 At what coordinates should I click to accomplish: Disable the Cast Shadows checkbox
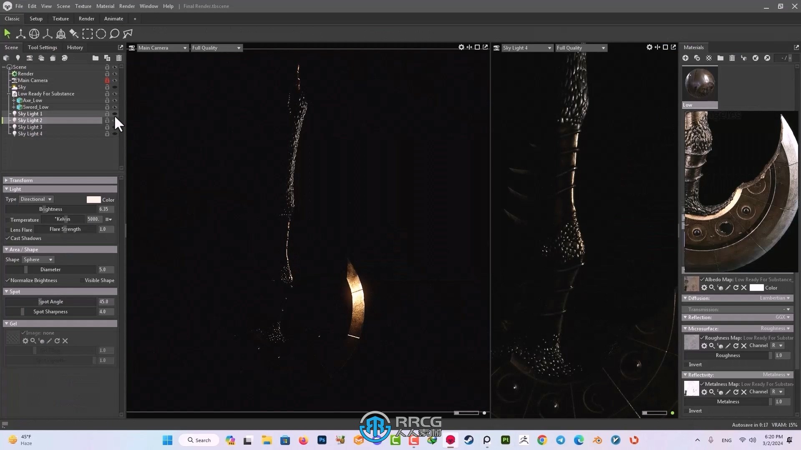coord(8,238)
